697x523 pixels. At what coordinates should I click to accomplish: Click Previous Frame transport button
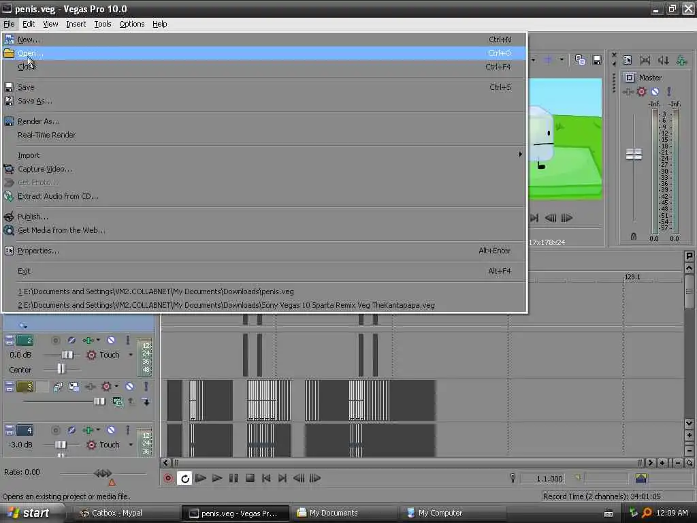[x=299, y=479]
